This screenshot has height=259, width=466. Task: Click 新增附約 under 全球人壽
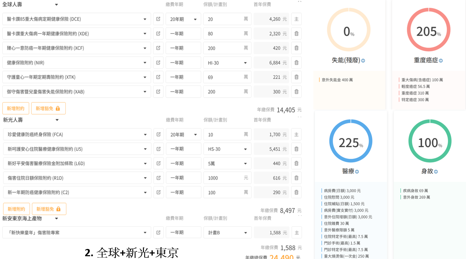tap(16, 108)
